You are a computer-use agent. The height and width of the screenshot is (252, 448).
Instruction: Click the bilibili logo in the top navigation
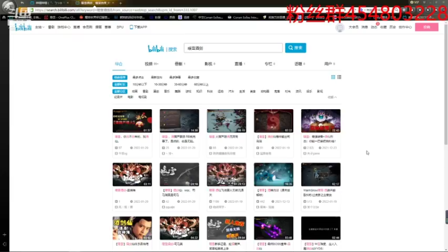pyautogui.click(x=23, y=27)
